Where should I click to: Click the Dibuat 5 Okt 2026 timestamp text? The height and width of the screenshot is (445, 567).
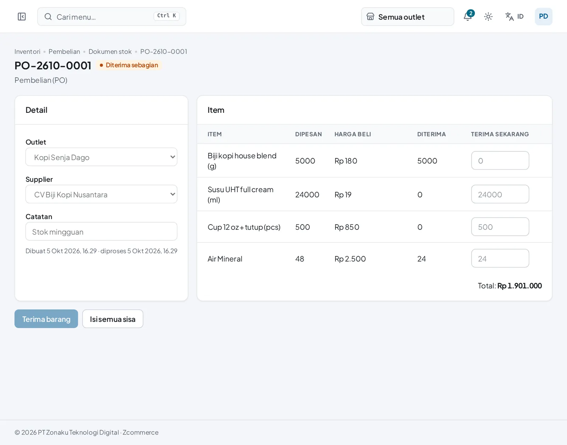(101, 251)
